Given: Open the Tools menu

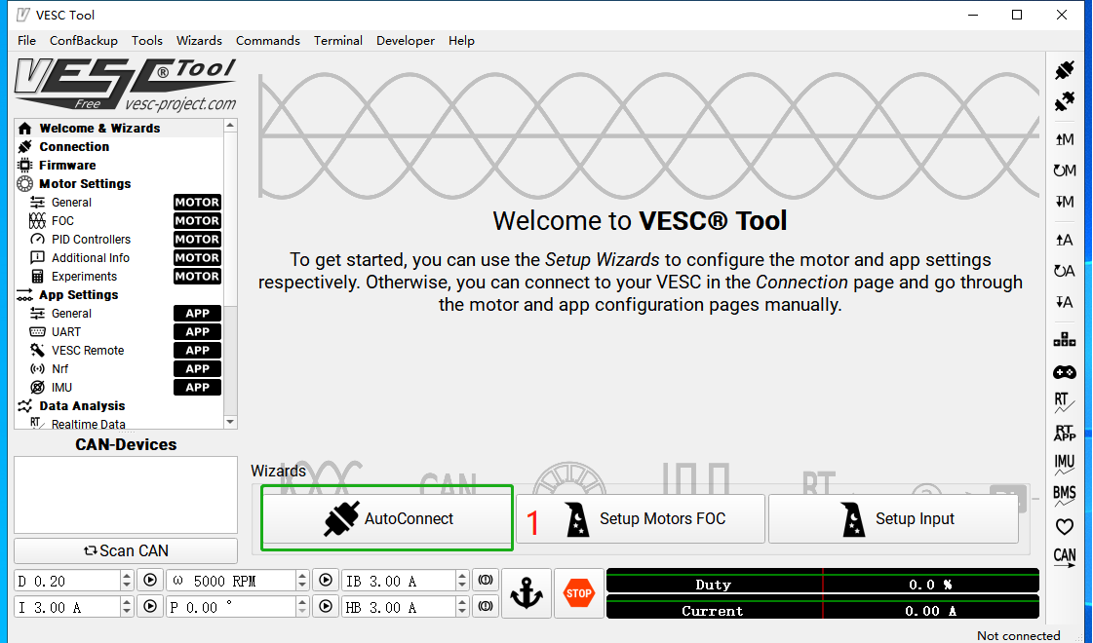Looking at the screenshot, I should pyautogui.click(x=147, y=40).
